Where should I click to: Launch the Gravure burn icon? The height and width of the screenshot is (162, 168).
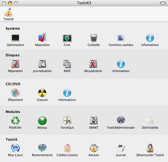click(42, 93)
